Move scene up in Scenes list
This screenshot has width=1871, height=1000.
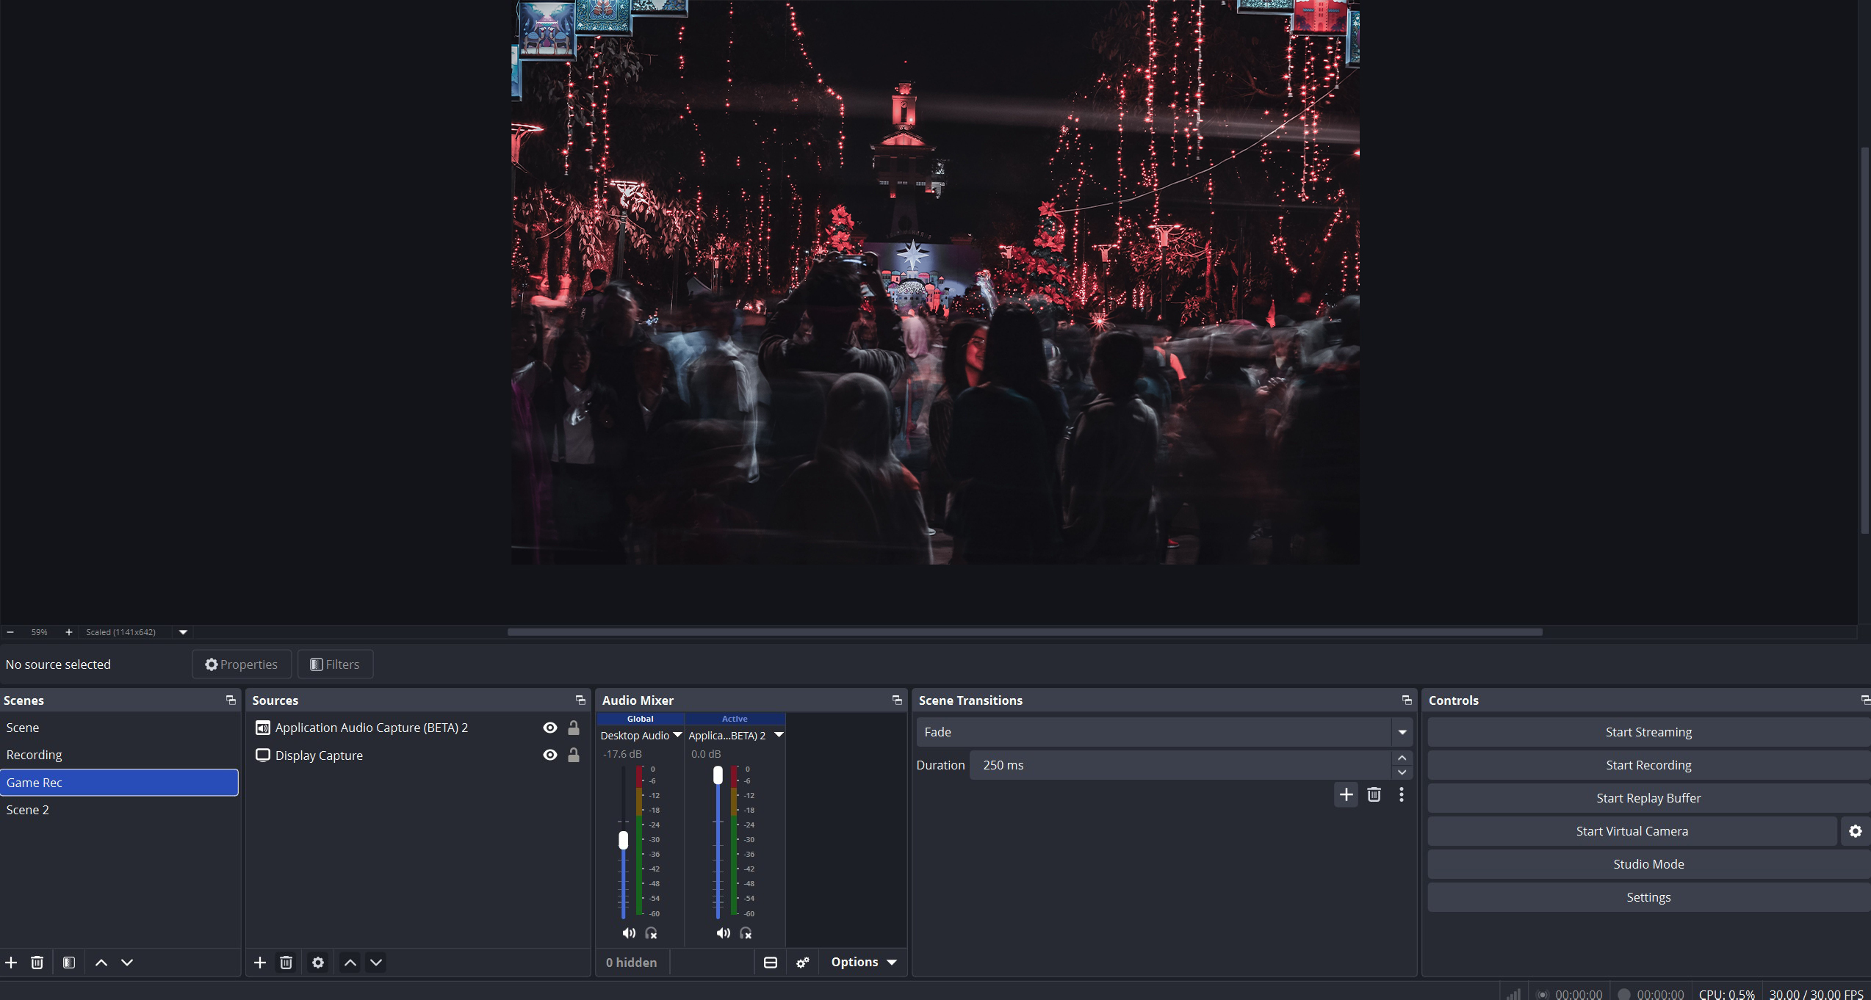tap(101, 963)
